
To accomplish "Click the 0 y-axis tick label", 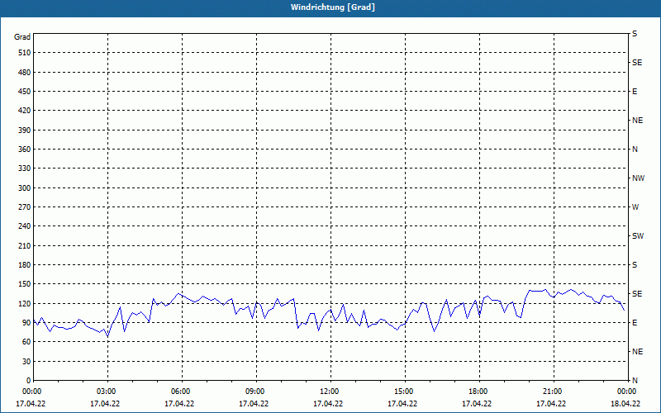I will click(x=28, y=381).
